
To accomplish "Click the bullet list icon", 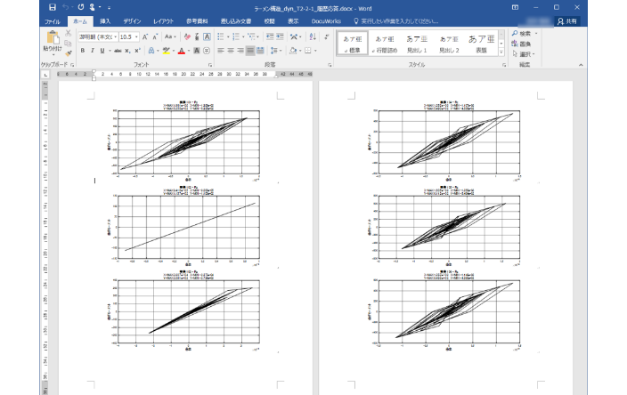I will 221,36.
